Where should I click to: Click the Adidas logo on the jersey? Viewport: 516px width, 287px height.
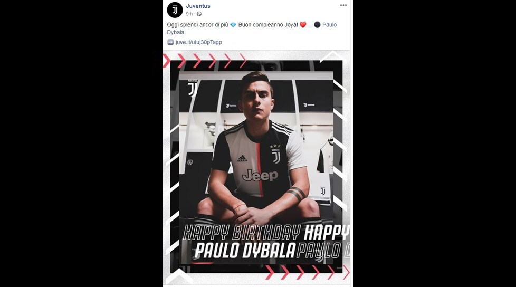[242, 158]
